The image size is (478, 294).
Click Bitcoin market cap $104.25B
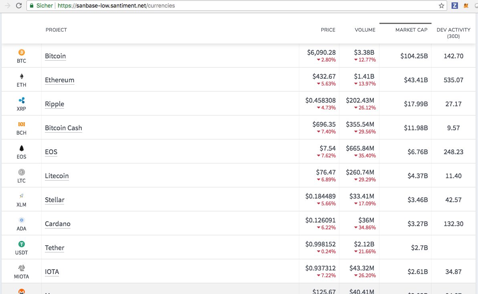414,56
